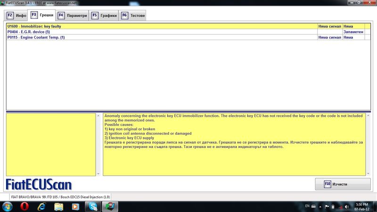Open Windows Media Player from taskbar
377x212 pixels.
pyautogui.click(x=75, y=207)
